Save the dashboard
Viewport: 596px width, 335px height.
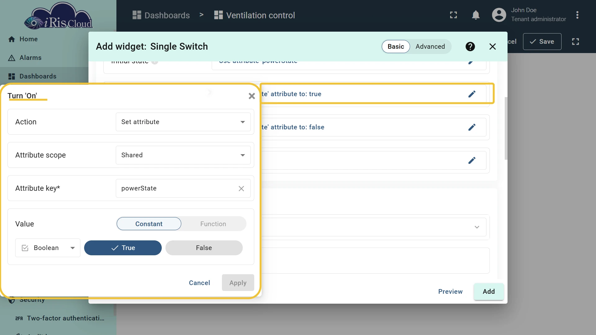pos(542,42)
